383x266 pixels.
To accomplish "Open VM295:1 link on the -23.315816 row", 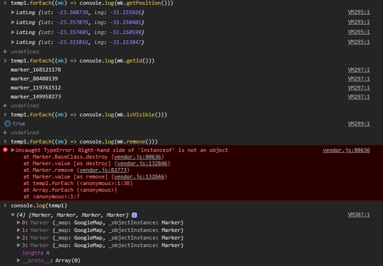I will click(x=358, y=42).
